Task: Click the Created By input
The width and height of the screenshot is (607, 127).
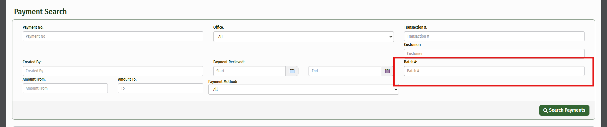Action: pyautogui.click(x=113, y=71)
